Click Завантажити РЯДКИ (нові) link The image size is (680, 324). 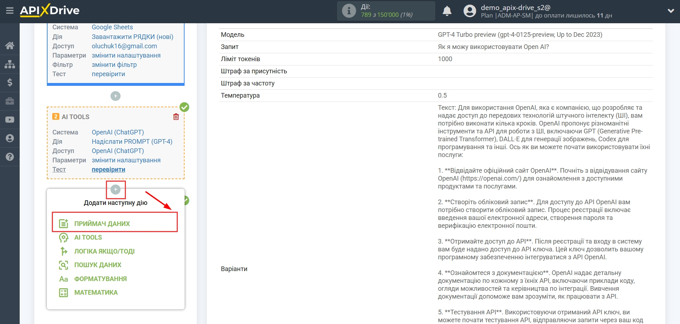point(132,37)
